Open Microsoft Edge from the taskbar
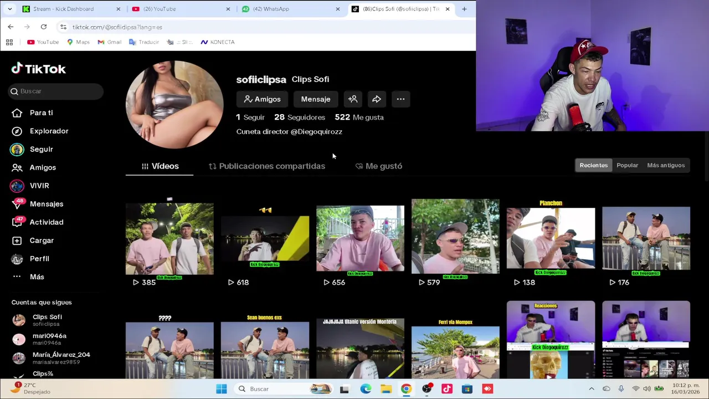 [366, 389]
